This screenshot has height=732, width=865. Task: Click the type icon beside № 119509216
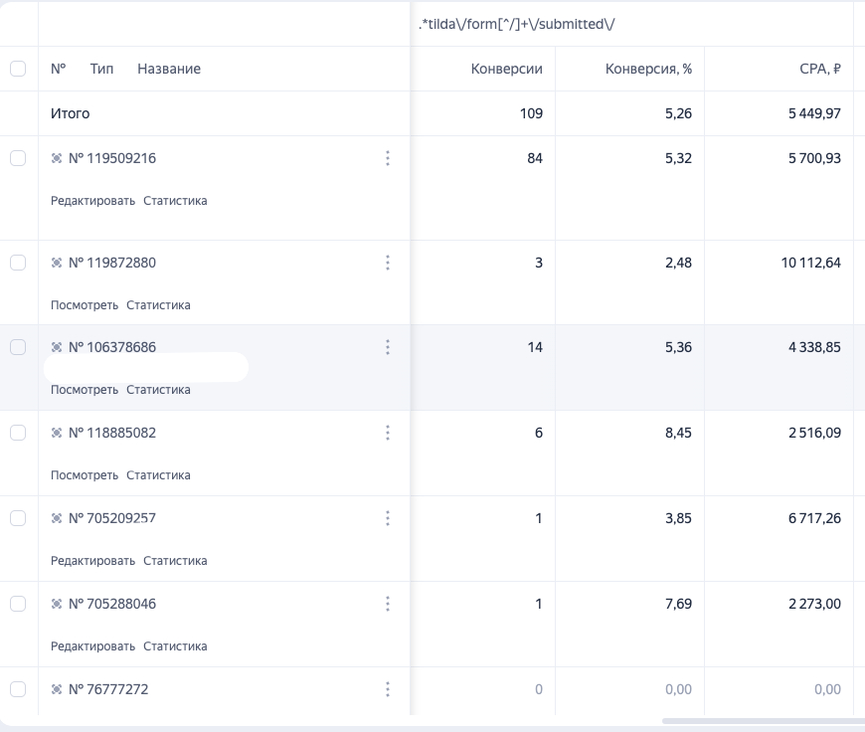(57, 158)
